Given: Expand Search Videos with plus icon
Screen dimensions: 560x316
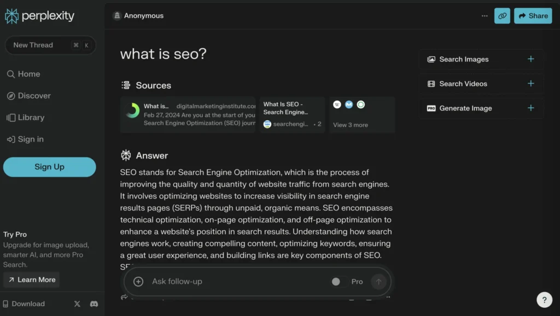Looking at the screenshot, I should click(x=530, y=84).
